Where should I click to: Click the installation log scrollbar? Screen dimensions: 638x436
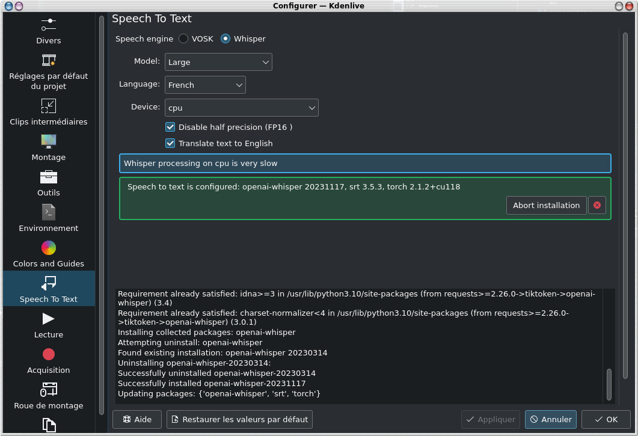click(x=609, y=384)
